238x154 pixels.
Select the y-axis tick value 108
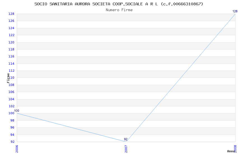[x=11, y=85]
